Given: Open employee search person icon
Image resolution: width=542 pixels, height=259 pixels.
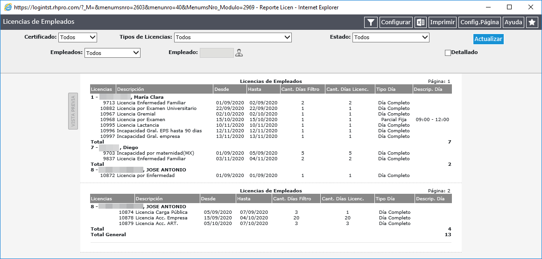Looking at the screenshot, I should [239, 53].
